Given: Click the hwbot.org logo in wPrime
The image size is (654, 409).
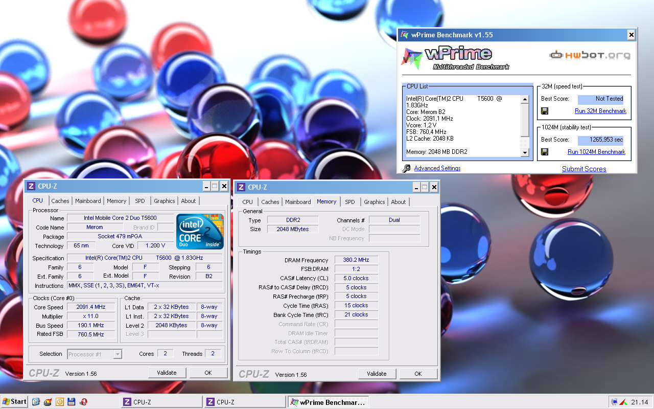Looking at the screenshot, I should click(590, 55).
